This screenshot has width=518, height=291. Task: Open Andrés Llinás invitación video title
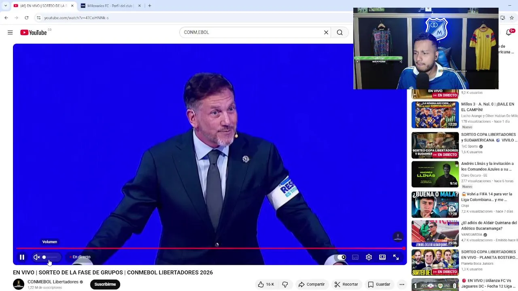(x=487, y=167)
